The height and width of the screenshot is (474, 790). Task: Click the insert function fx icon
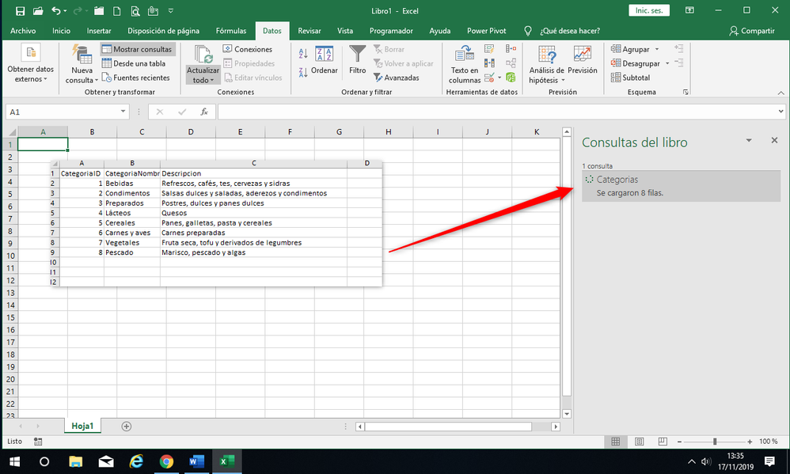[204, 112]
